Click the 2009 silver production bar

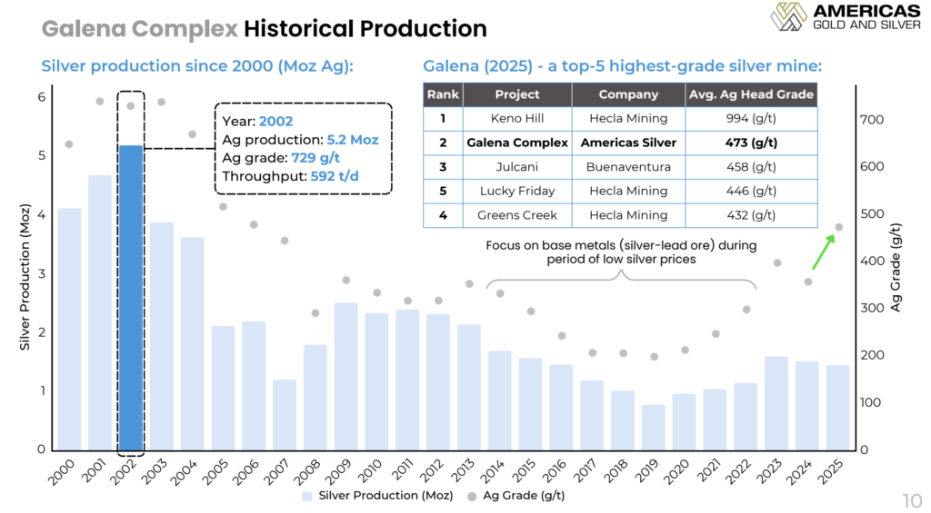[346, 377]
